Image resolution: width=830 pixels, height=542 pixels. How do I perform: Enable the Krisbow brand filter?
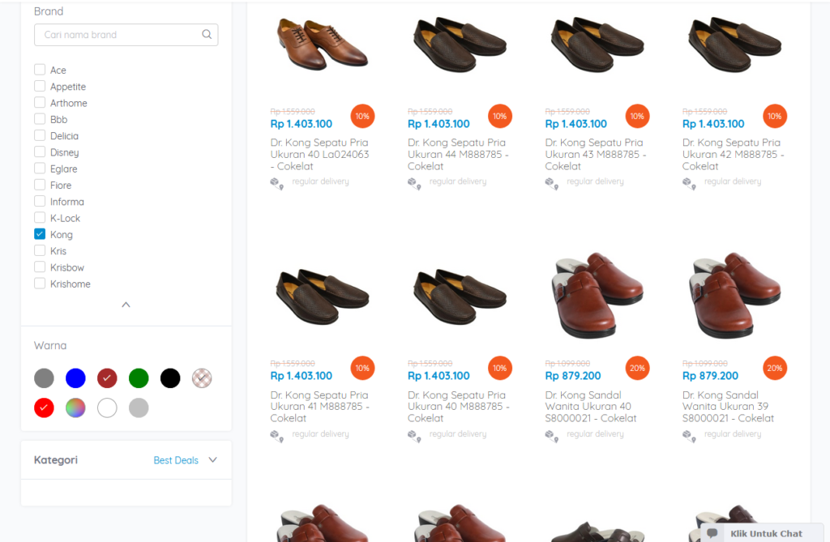40,267
